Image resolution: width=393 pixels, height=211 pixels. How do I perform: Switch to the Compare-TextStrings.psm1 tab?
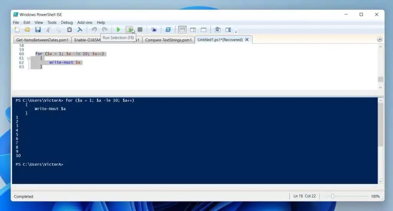coord(169,40)
